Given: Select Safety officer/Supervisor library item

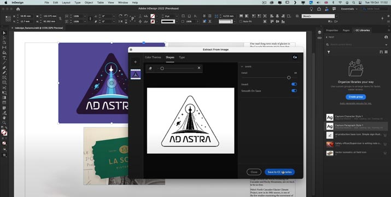Looking at the screenshot, I should tap(357, 144).
